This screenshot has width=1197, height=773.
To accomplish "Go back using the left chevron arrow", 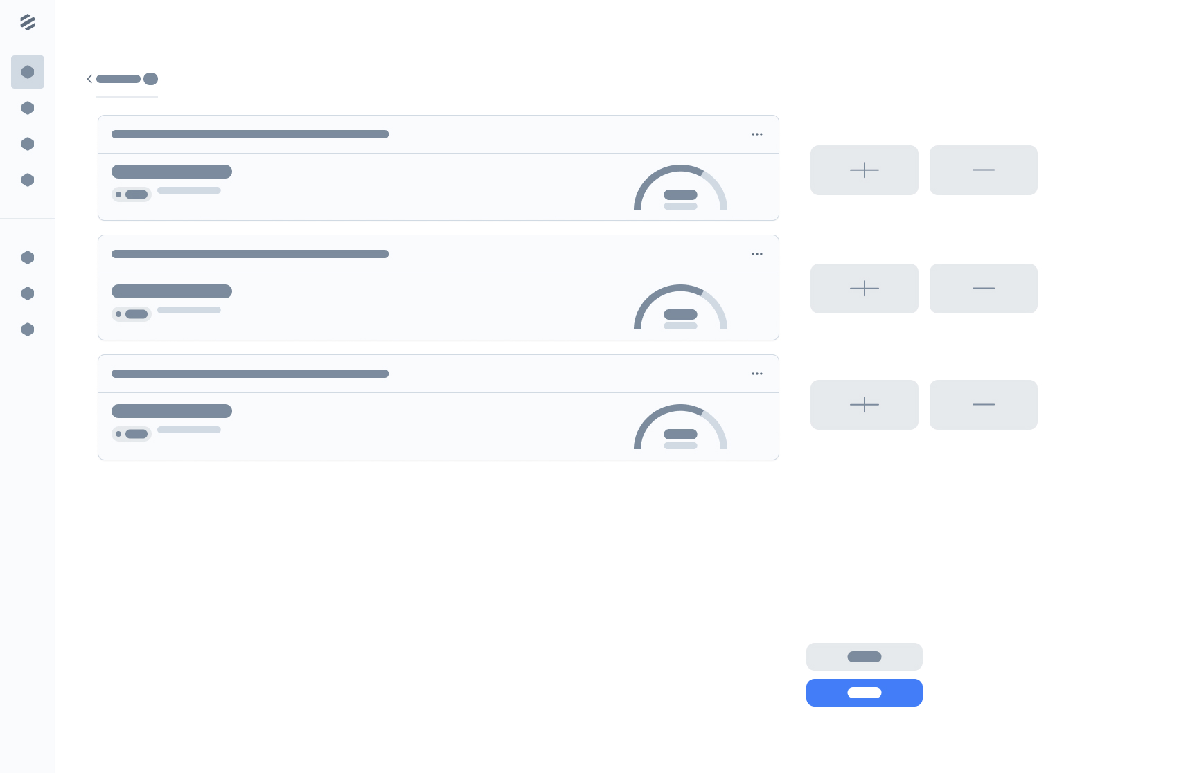I will coord(89,79).
